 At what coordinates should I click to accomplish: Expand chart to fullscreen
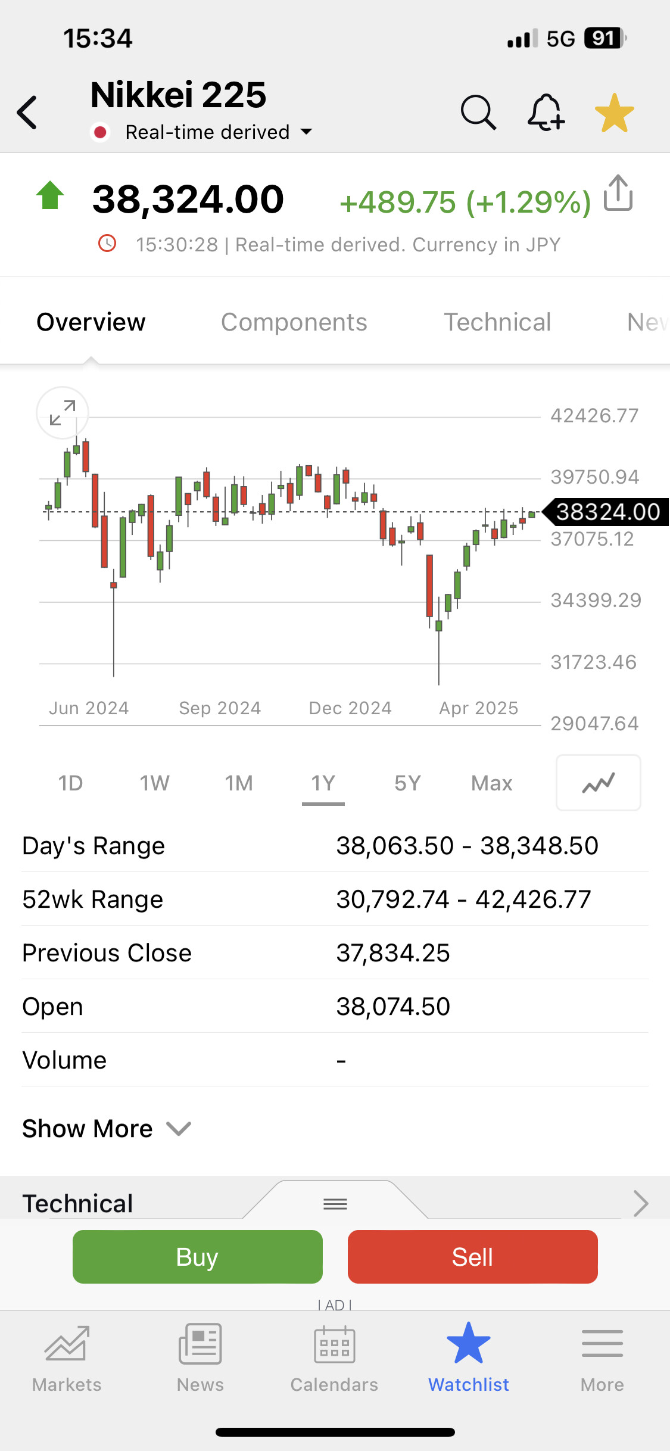point(63,413)
